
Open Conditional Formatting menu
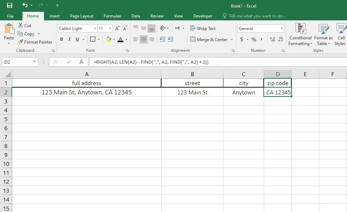click(x=300, y=34)
